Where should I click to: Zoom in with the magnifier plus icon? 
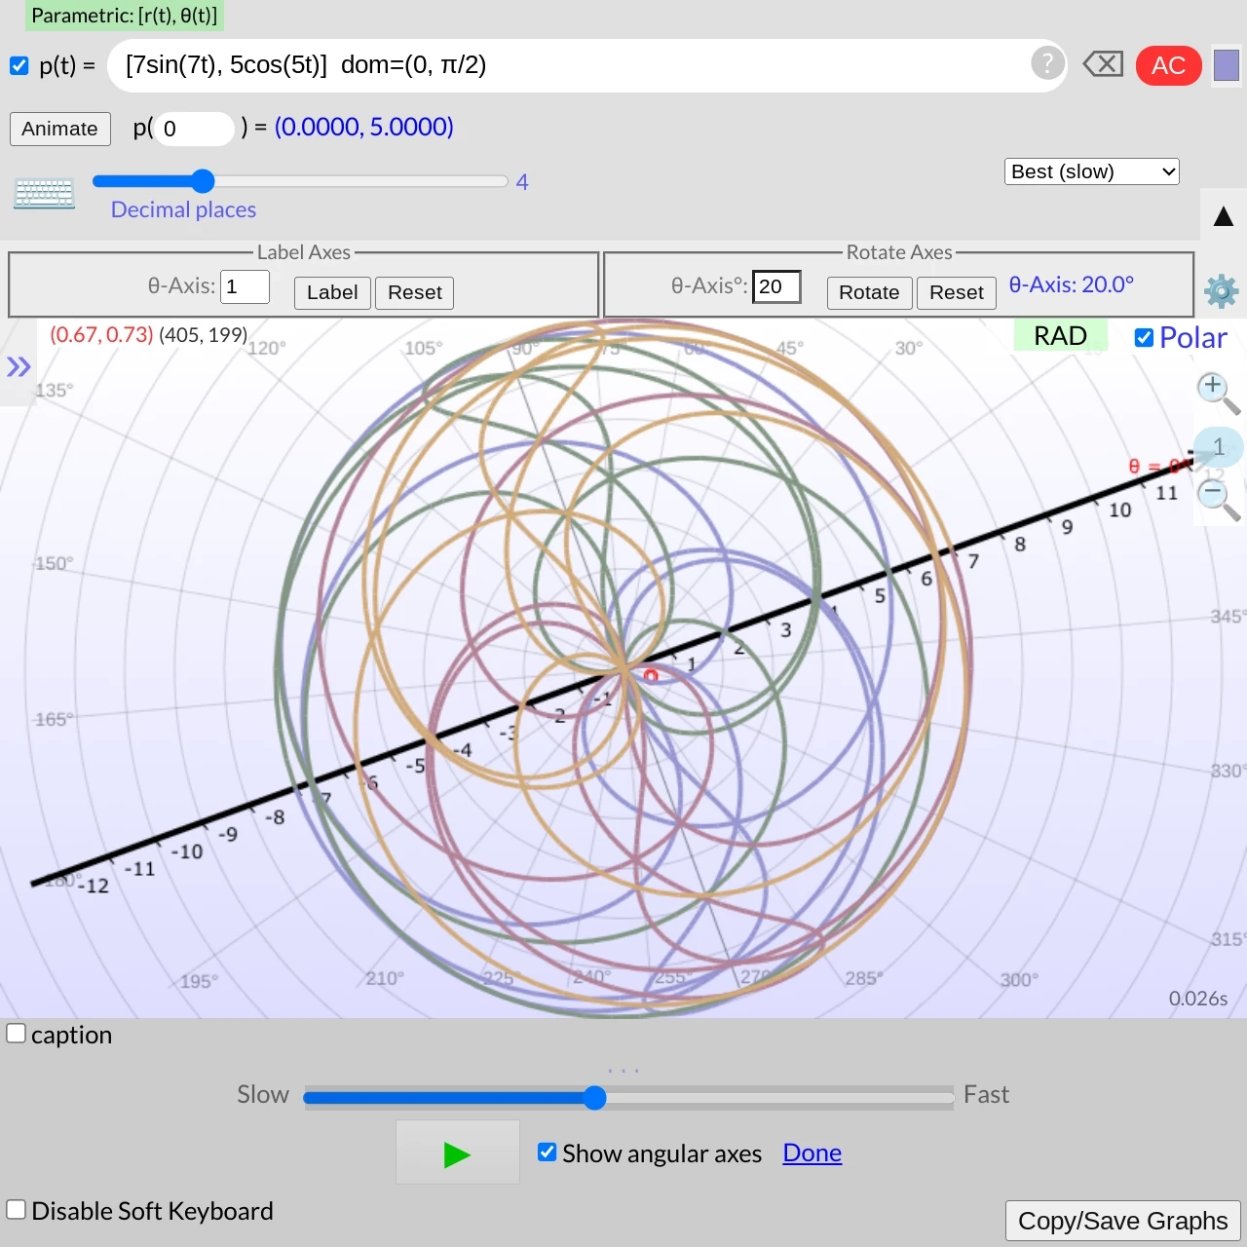[x=1215, y=390]
